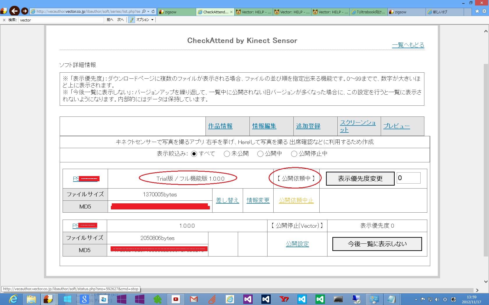Launch the red YouTube taskbar icon
Viewport: 489px width, 305px height.
pyautogui.click(x=176, y=299)
